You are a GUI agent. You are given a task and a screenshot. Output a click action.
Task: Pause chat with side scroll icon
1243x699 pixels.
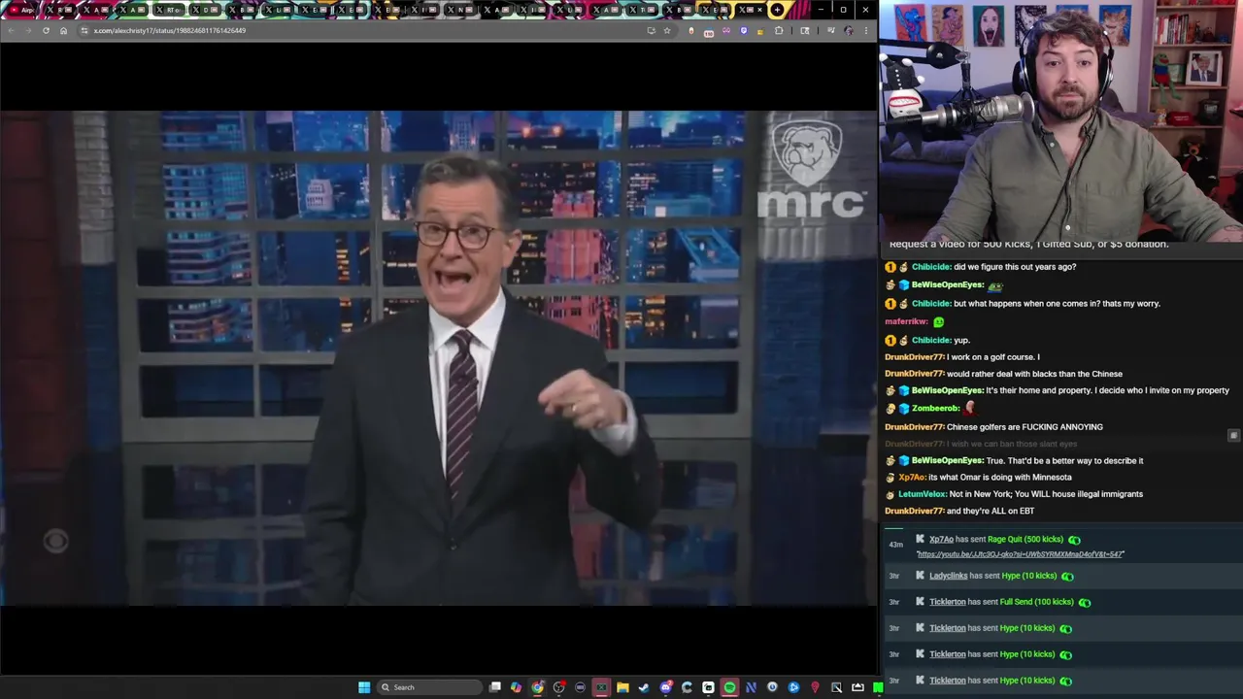(x=1233, y=436)
